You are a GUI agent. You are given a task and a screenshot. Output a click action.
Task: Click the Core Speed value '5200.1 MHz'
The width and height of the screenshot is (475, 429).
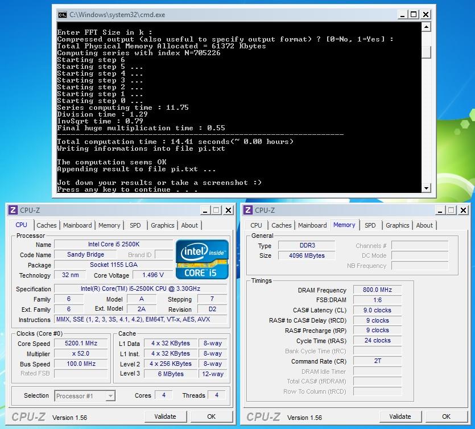coord(81,343)
